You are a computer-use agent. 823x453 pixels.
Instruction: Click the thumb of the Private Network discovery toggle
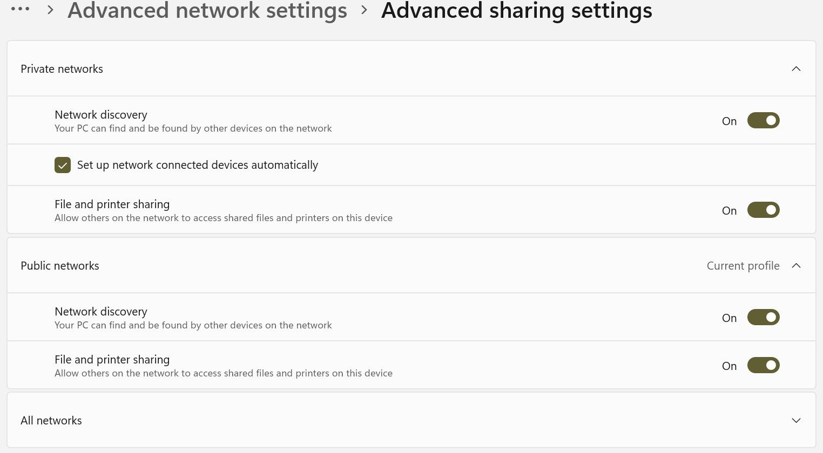771,120
